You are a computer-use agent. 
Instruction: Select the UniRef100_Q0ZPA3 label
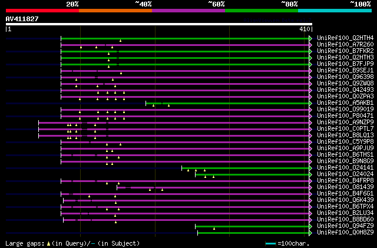click(x=345, y=96)
